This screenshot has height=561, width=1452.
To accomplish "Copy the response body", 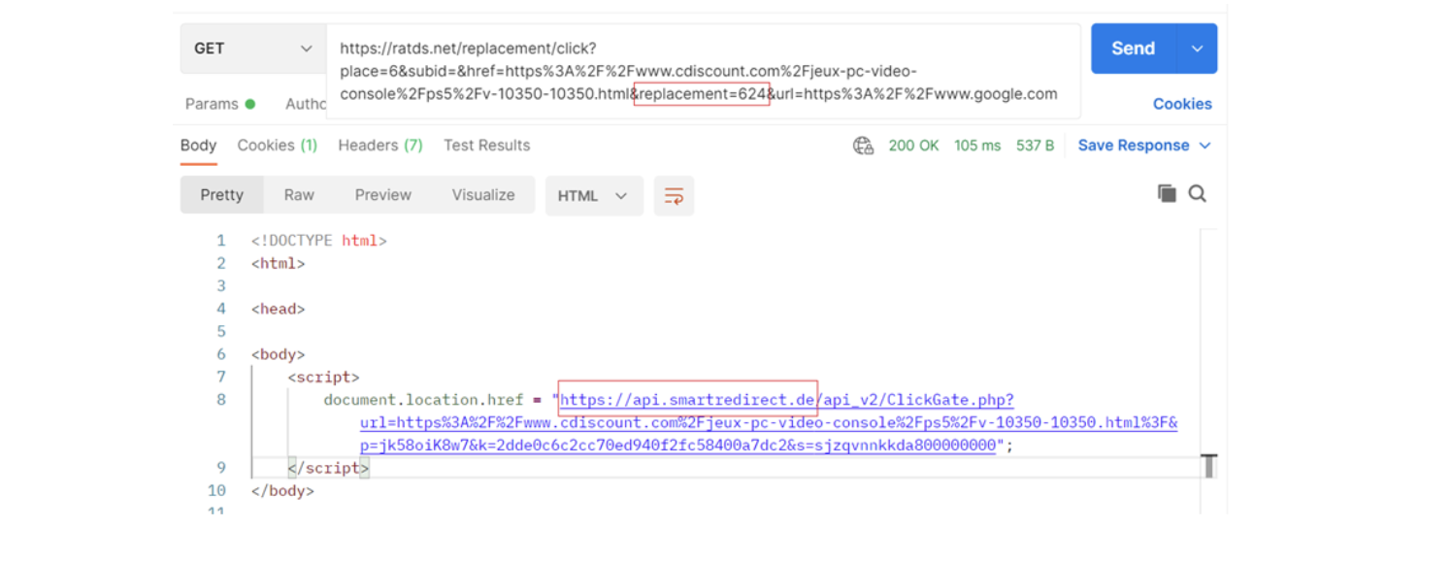I will [1167, 193].
